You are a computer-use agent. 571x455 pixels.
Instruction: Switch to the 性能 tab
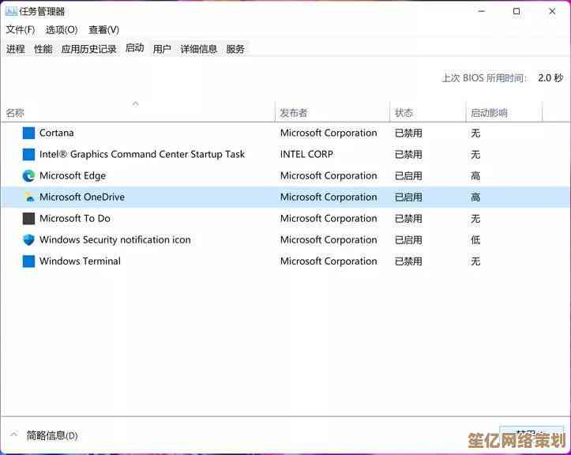coord(43,49)
